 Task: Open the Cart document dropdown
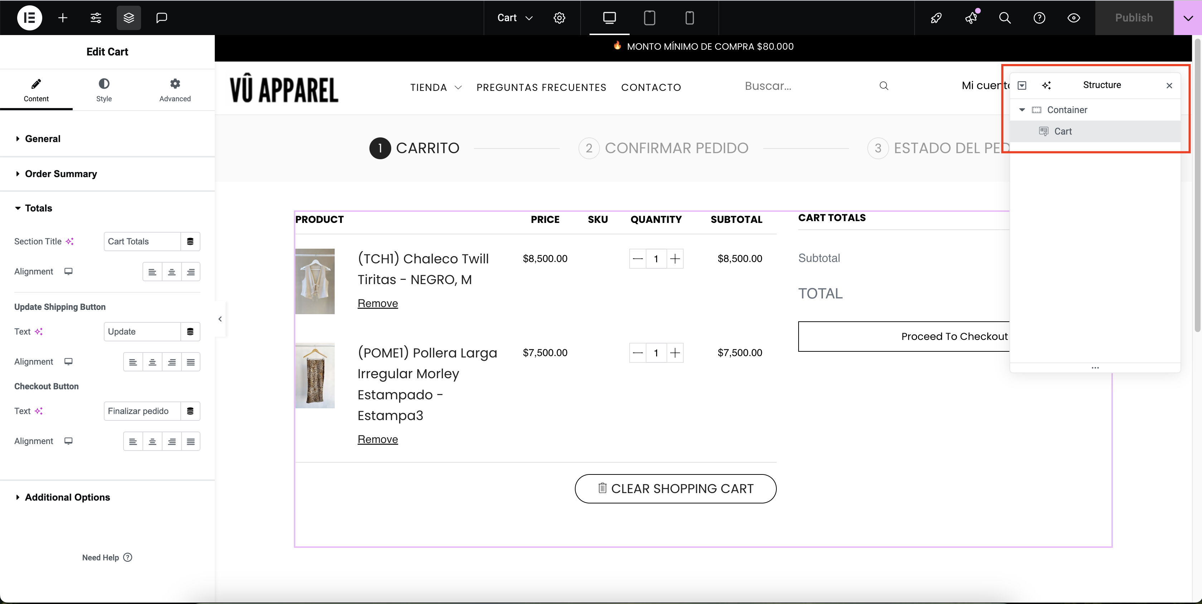coord(515,18)
